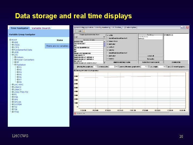193x145 pixels.
Task: Click the points count input field
Action: click(x=113, y=67)
